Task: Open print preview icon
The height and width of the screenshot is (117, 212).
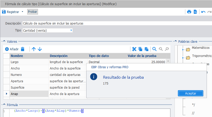Action: pyautogui.click(x=195, y=12)
